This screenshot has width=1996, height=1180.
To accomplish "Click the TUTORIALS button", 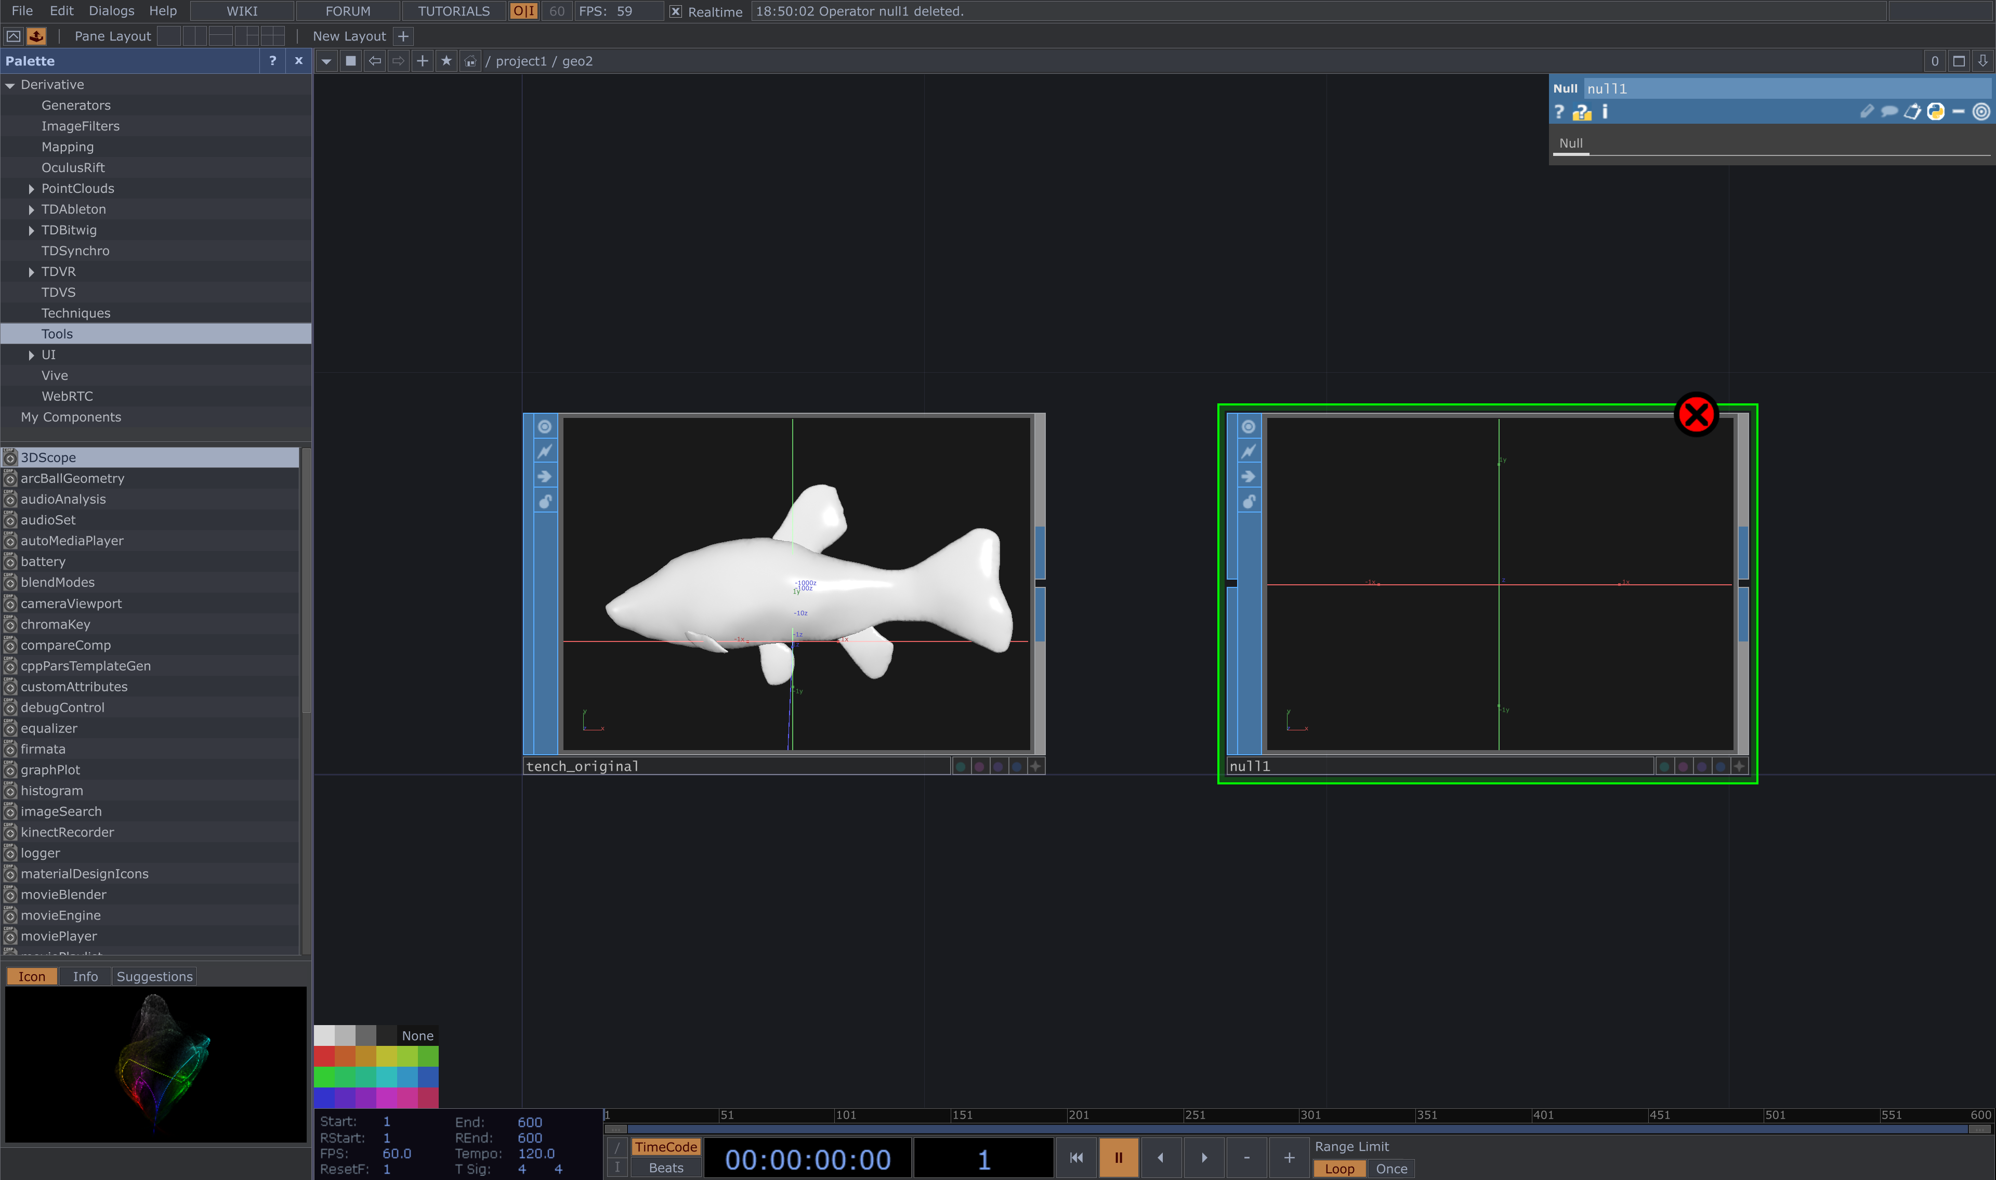I will coord(454,11).
